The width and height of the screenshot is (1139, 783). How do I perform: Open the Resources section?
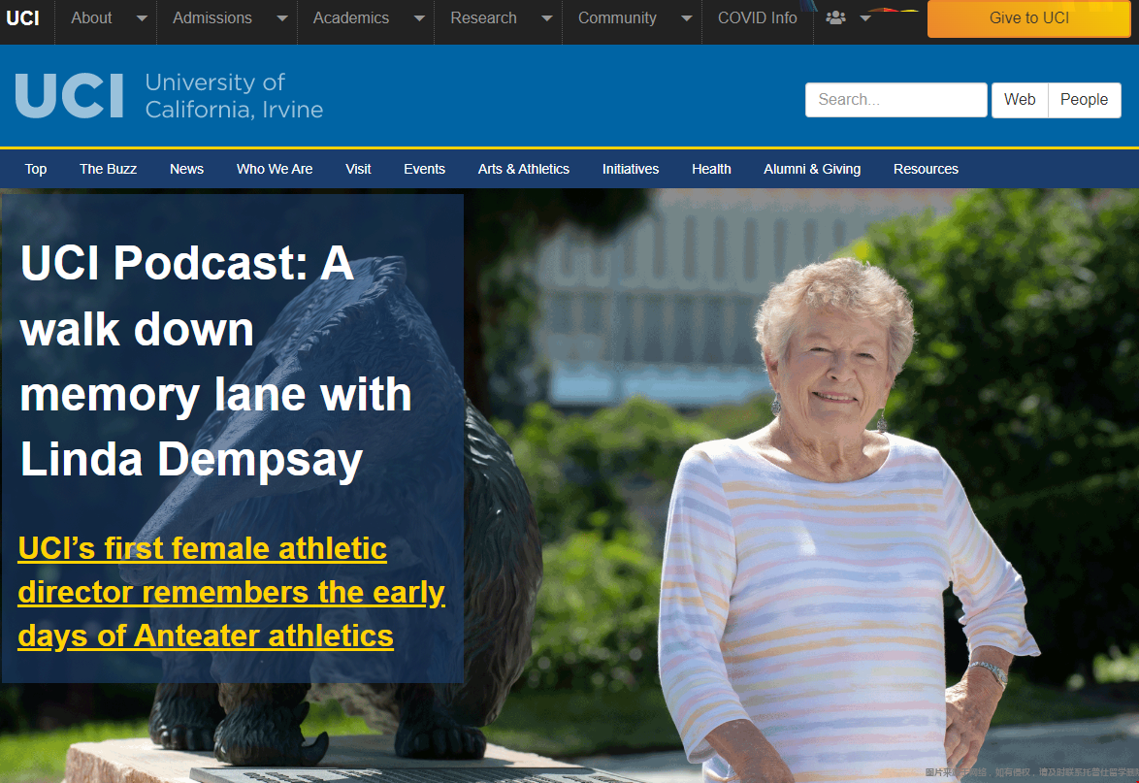pyautogui.click(x=927, y=169)
